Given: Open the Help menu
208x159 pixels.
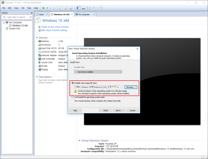Looking at the screenshot, I should point(36,8).
